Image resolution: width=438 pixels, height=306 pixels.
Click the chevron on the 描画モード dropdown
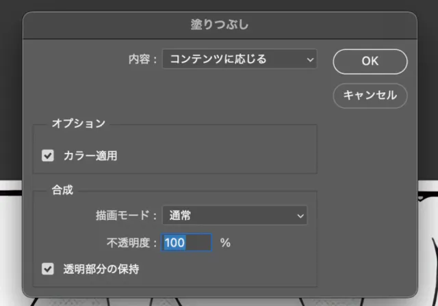pos(300,216)
